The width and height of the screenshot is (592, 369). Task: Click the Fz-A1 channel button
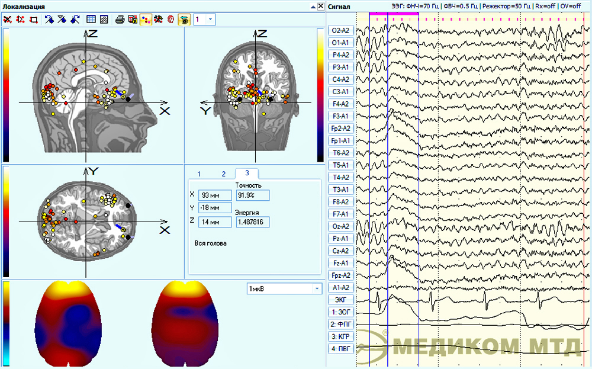click(341, 263)
